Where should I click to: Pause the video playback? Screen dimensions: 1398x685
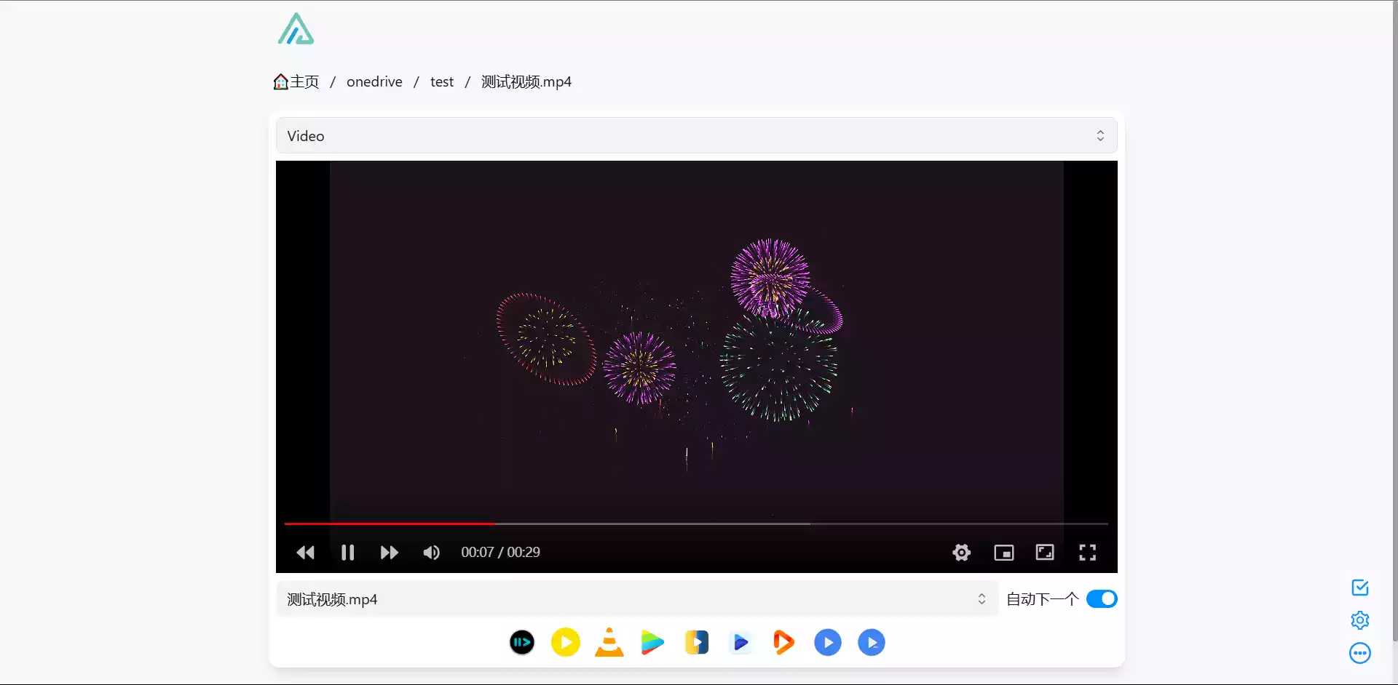click(x=347, y=553)
